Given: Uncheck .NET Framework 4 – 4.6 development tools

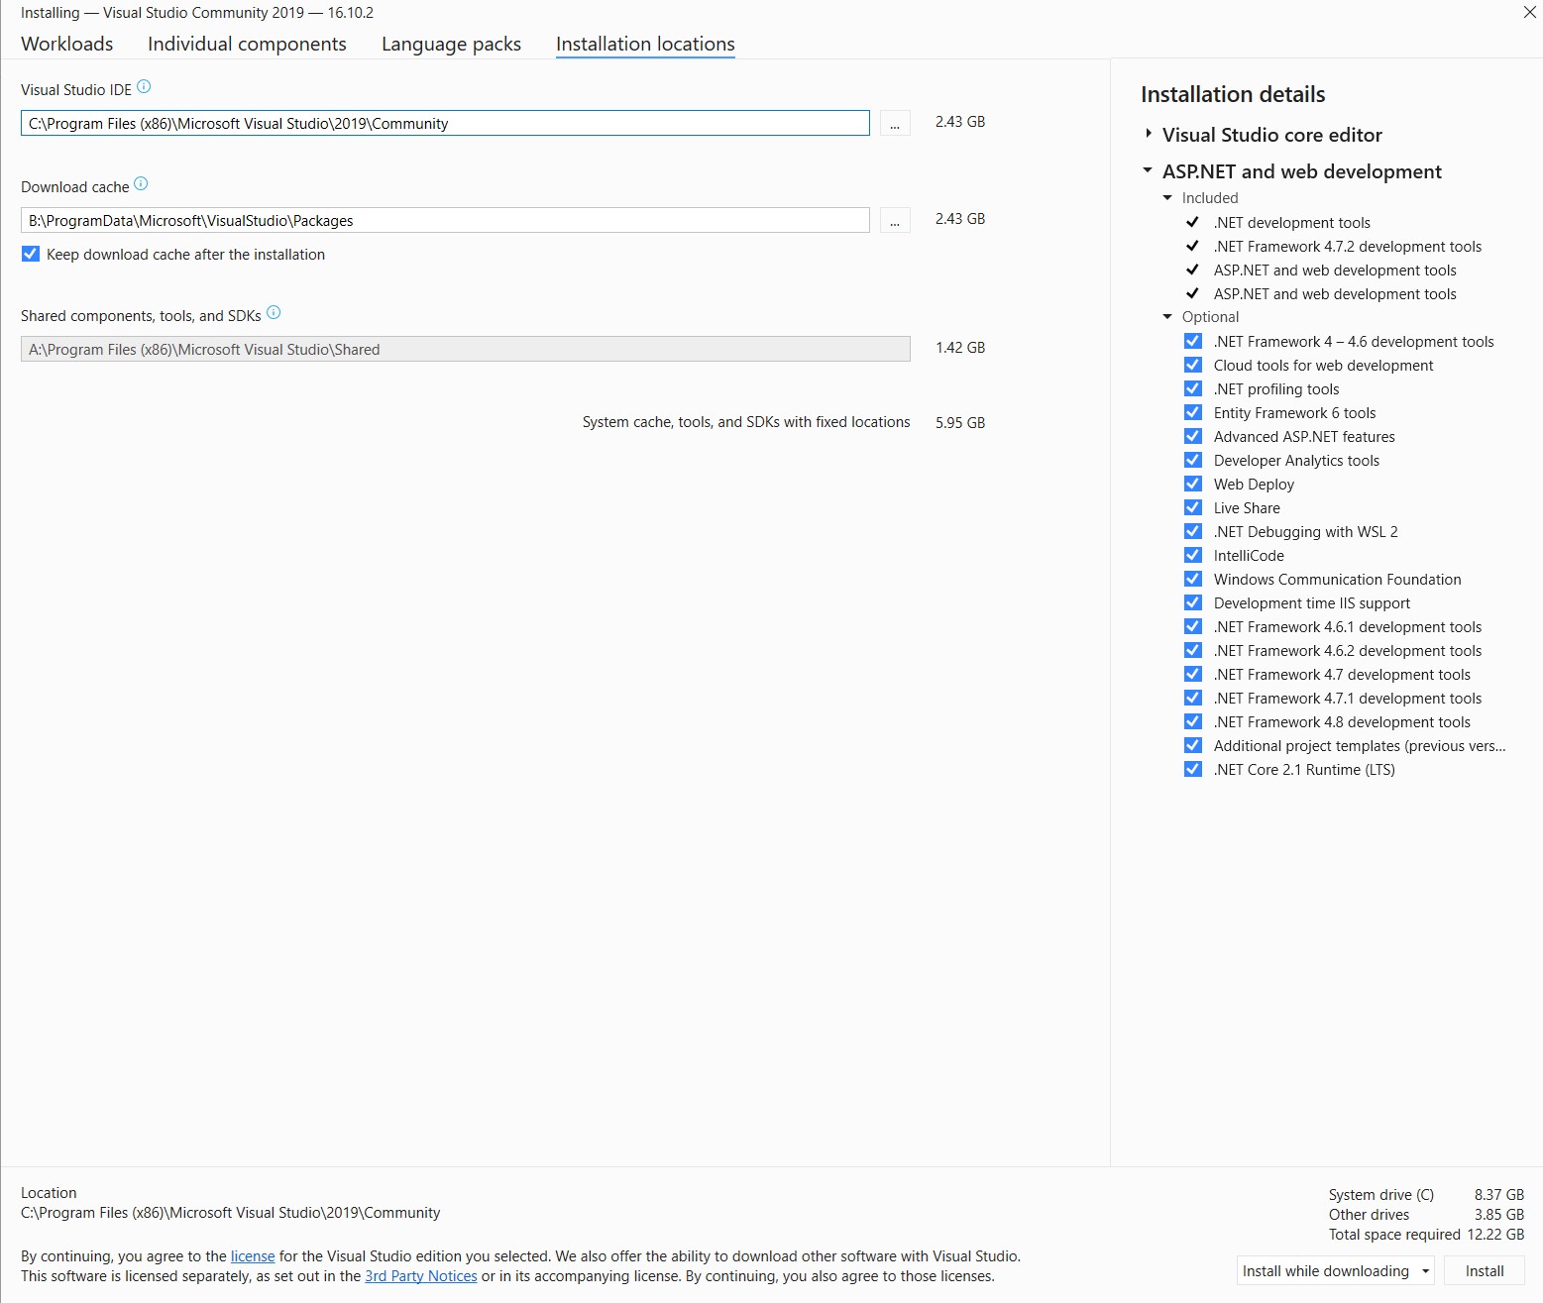Looking at the screenshot, I should click(x=1193, y=341).
